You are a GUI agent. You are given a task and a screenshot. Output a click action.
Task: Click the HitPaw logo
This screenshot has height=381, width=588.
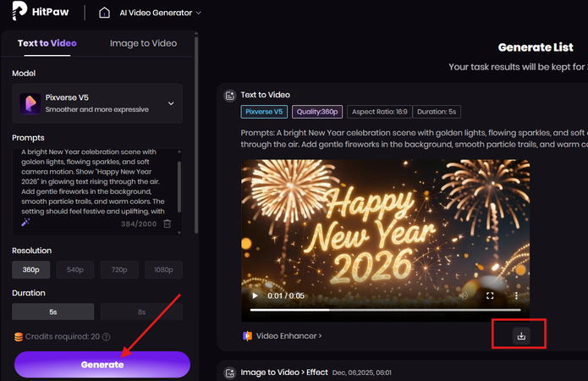pos(41,11)
